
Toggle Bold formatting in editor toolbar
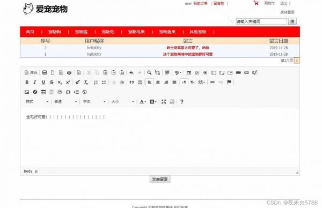(x=27, y=82)
